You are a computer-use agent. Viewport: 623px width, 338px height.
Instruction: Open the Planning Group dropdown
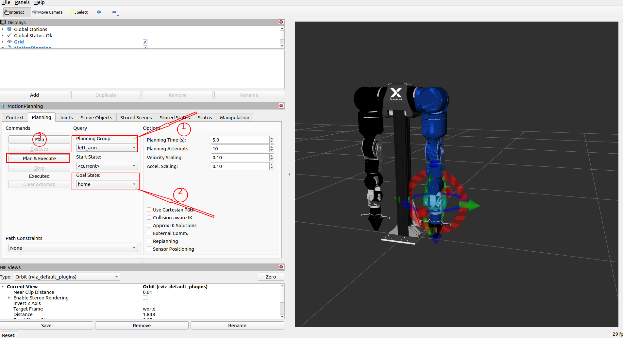pos(106,148)
